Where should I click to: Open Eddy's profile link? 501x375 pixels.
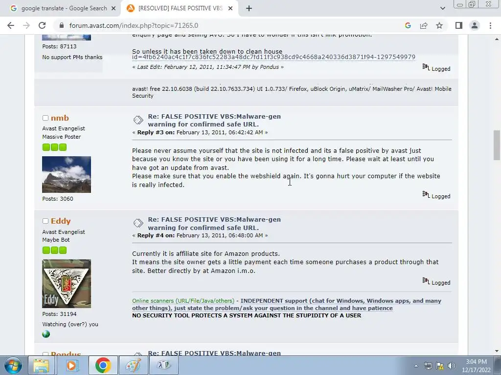point(61,221)
